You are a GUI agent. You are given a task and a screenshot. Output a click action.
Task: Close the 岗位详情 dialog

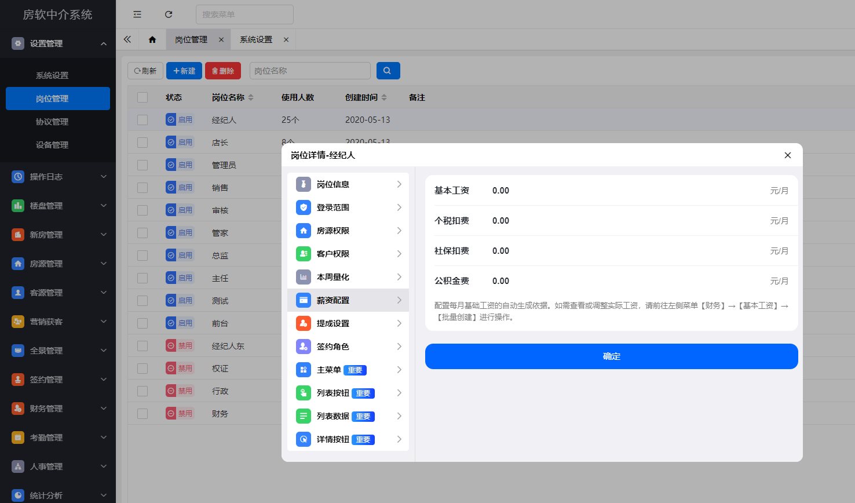[788, 155]
